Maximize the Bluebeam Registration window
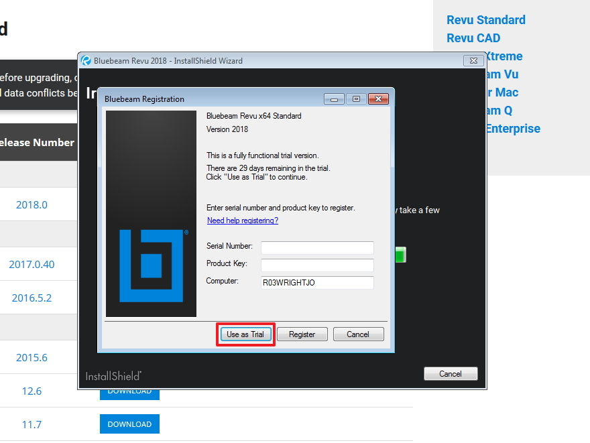Viewport: 590px width, 443px height. click(x=356, y=99)
